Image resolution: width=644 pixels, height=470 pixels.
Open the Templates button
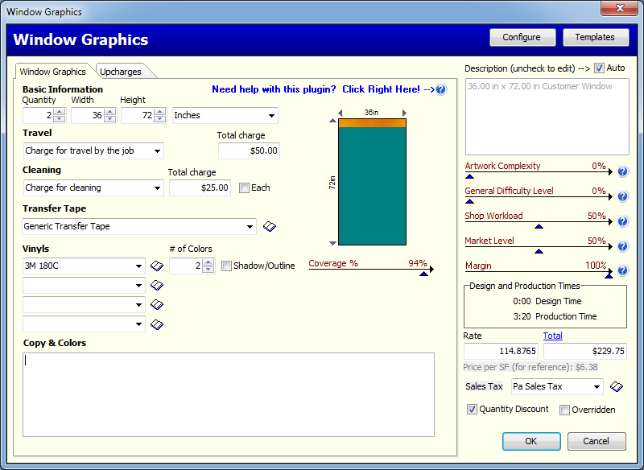pos(595,37)
